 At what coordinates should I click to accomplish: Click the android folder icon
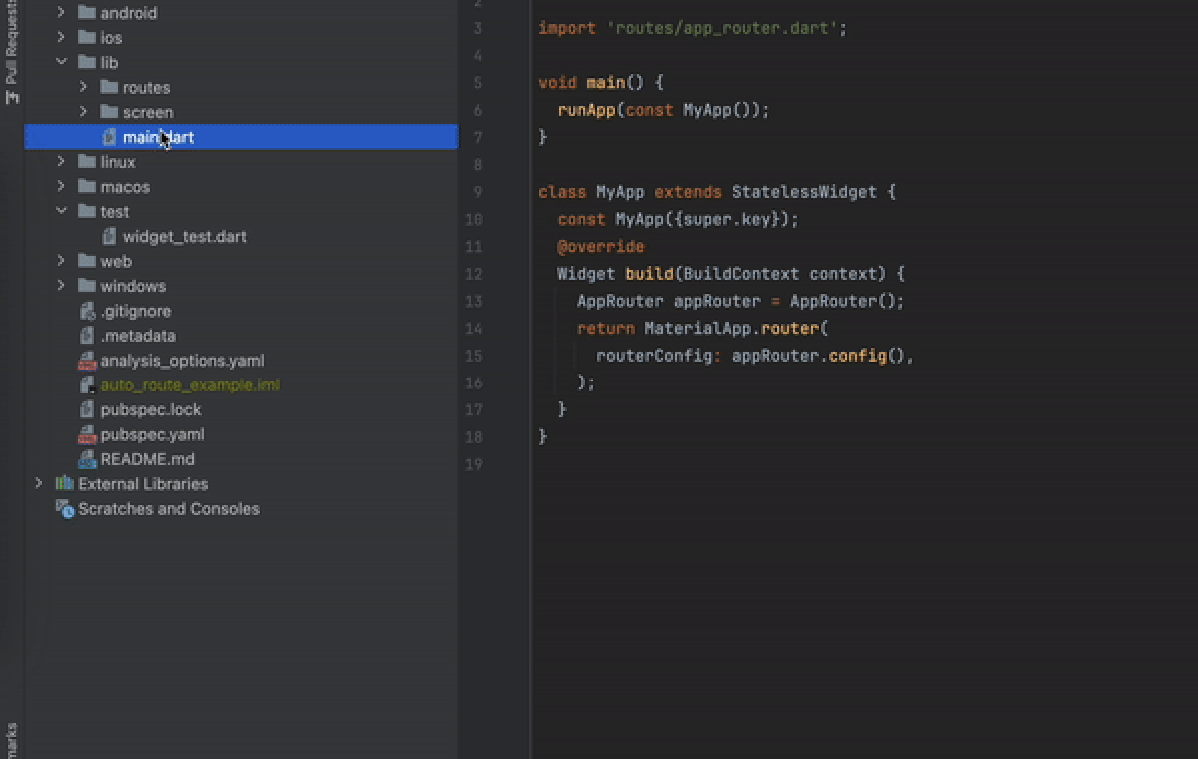(x=87, y=13)
